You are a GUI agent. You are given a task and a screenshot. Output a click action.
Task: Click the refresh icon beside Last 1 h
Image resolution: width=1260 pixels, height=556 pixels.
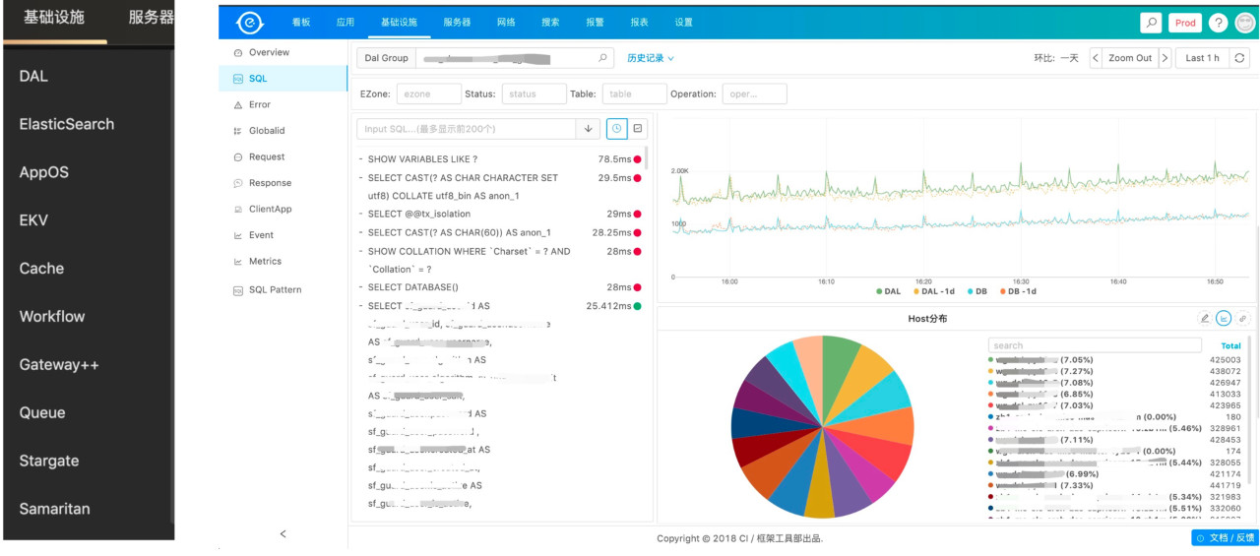(1240, 58)
